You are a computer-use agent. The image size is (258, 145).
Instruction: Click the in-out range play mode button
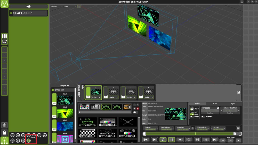[197, 140]
